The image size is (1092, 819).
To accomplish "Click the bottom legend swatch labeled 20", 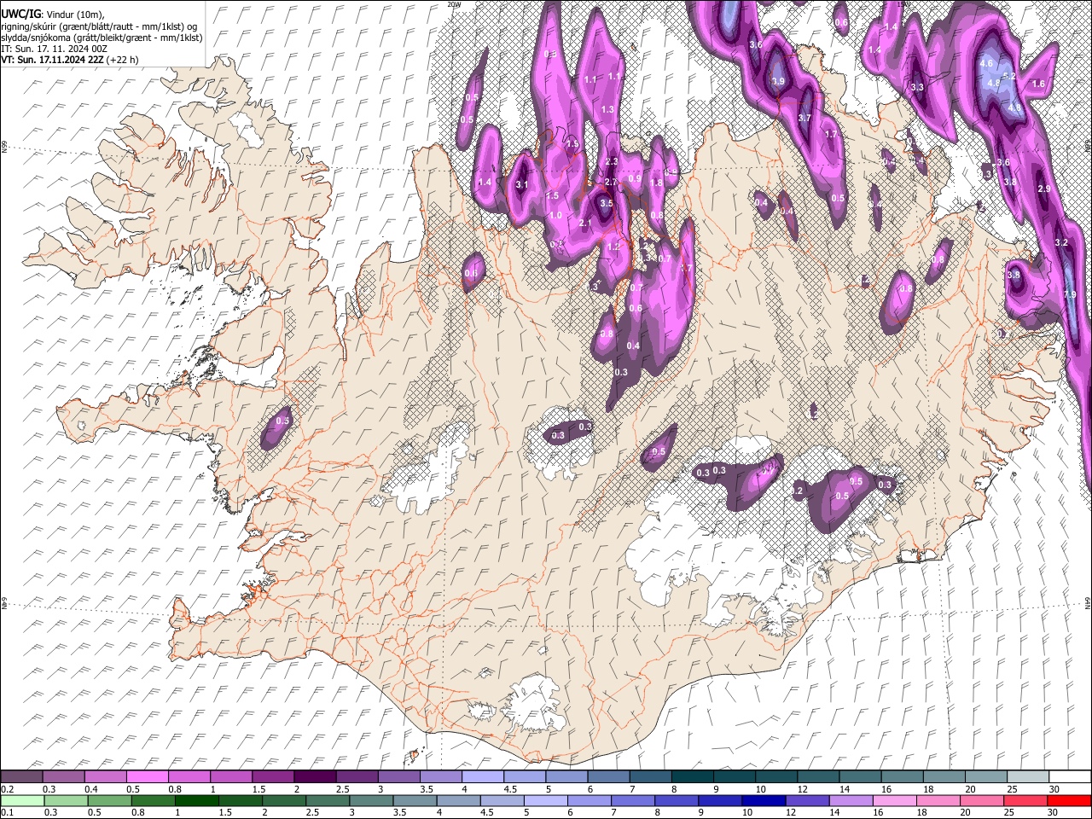I will click(x=981, y=800).
